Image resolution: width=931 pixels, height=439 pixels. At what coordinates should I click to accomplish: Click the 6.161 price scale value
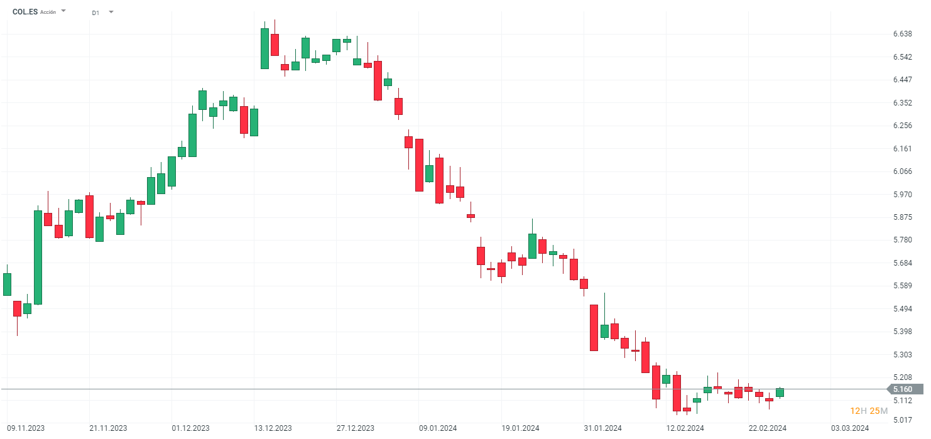pyautogui.click(x=902, y=149)
